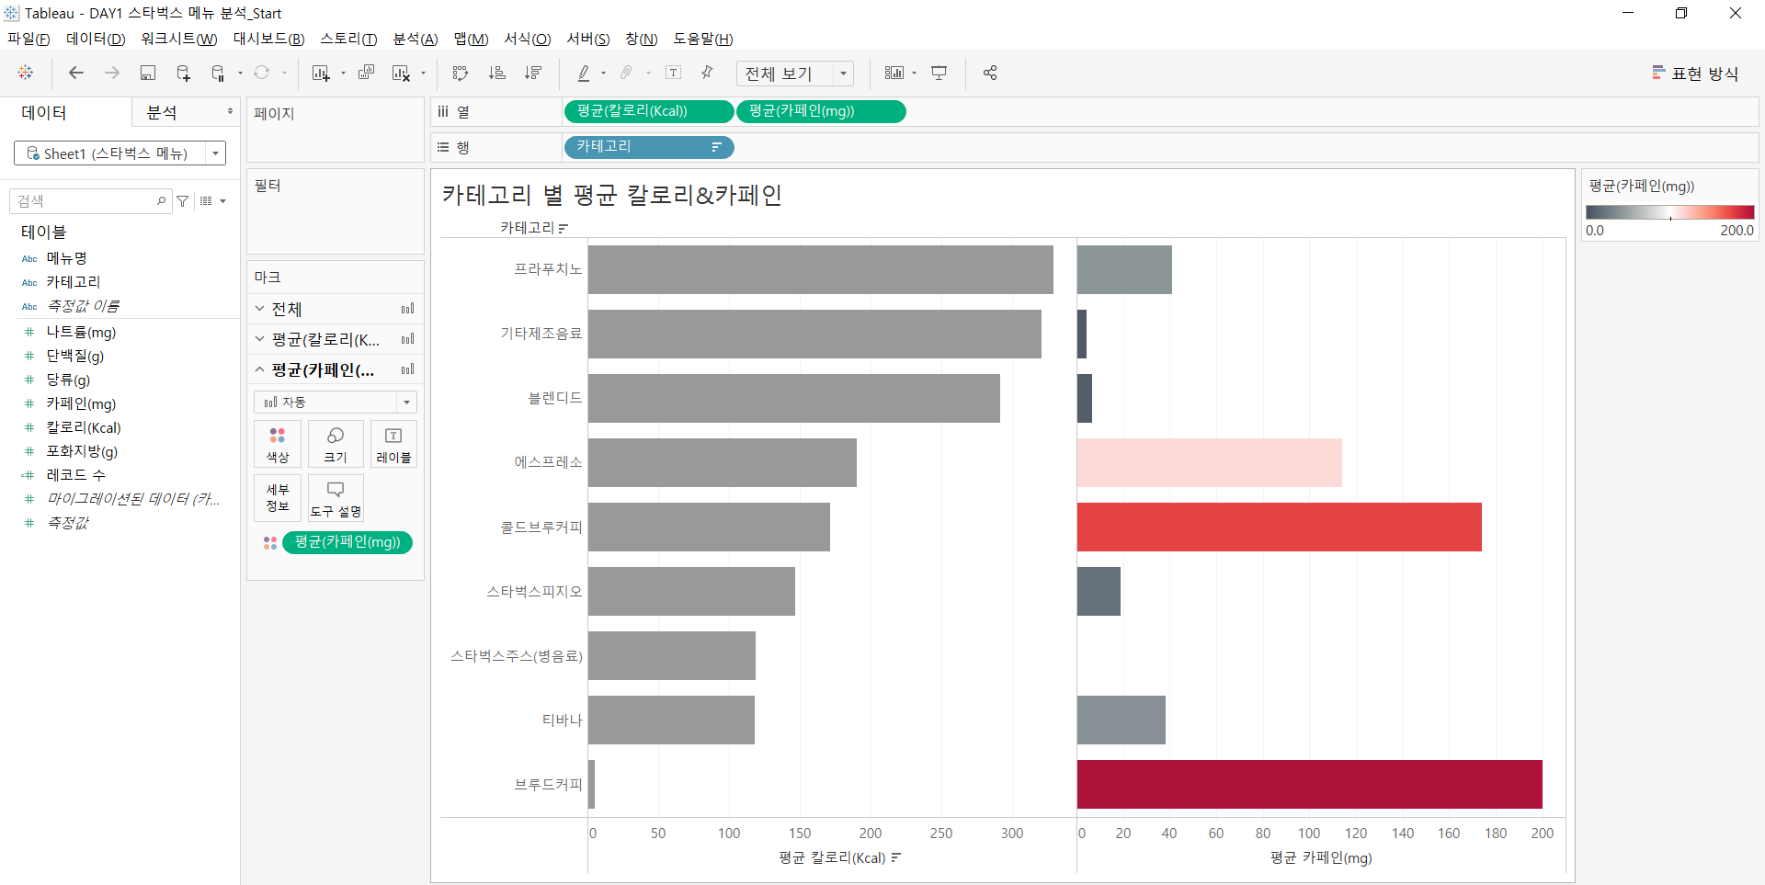The image size is (1765, 885).
Task: Click the fix axes pin icon
Action: [x=707, y=73]
